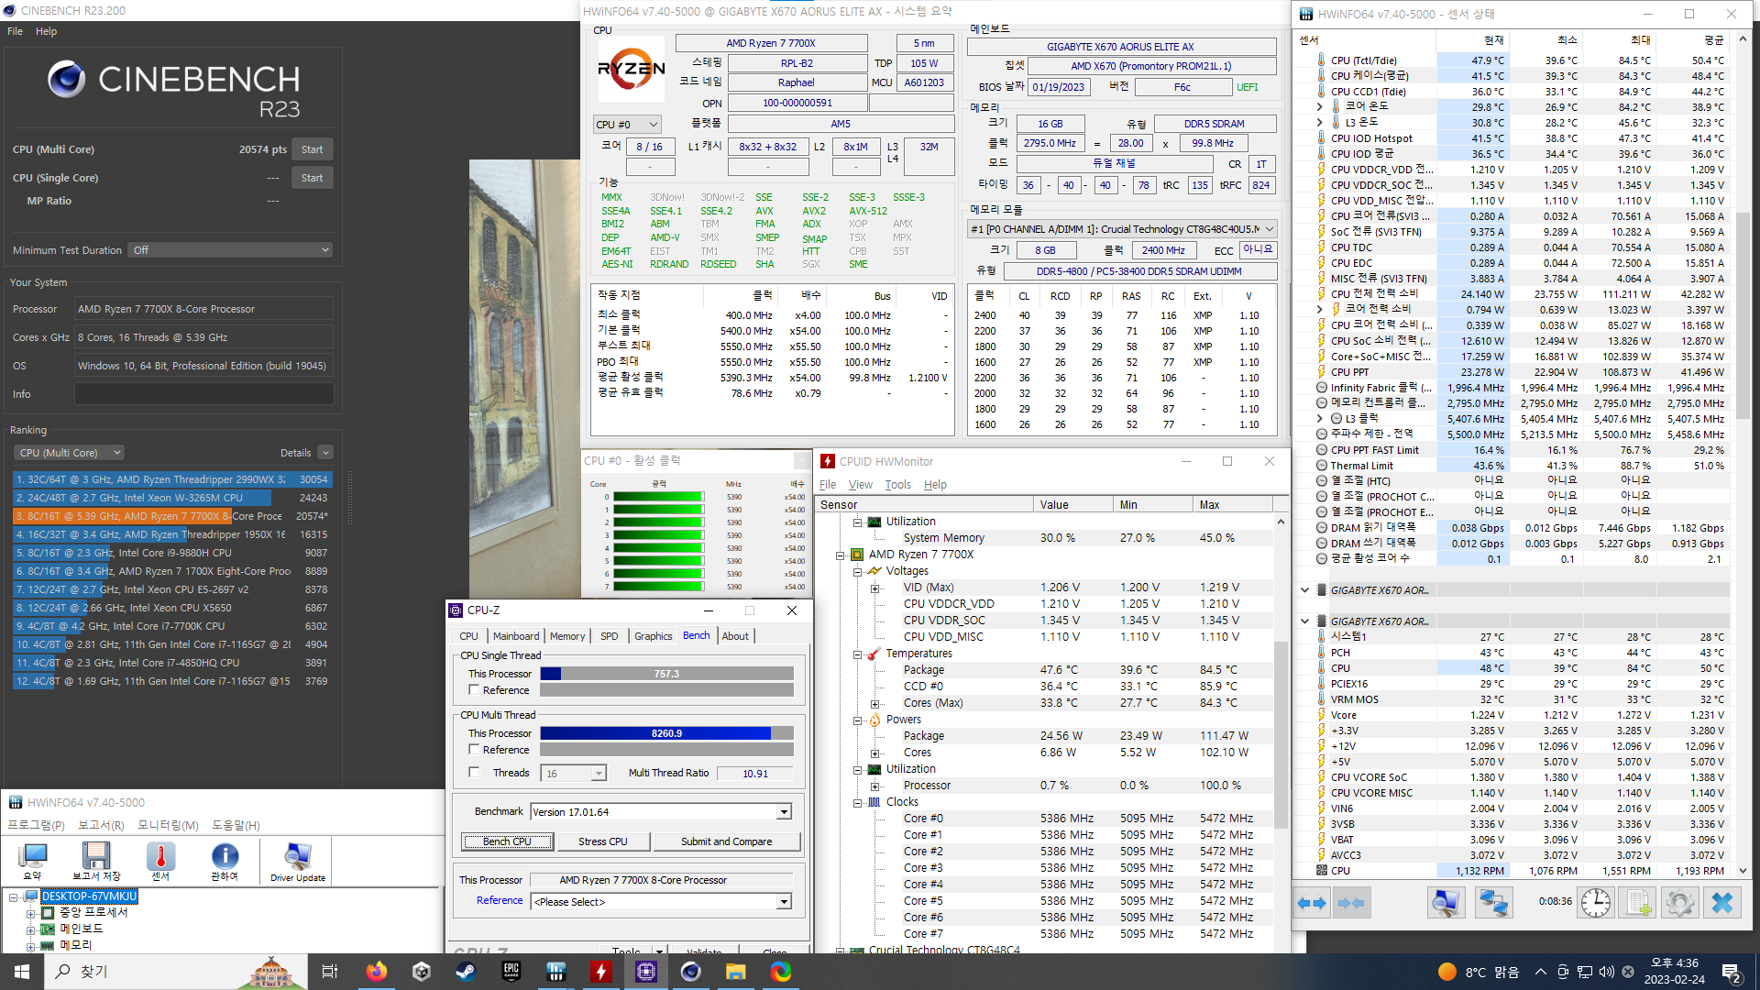Open the CPU #0 selector dropdown

point(627,125)
